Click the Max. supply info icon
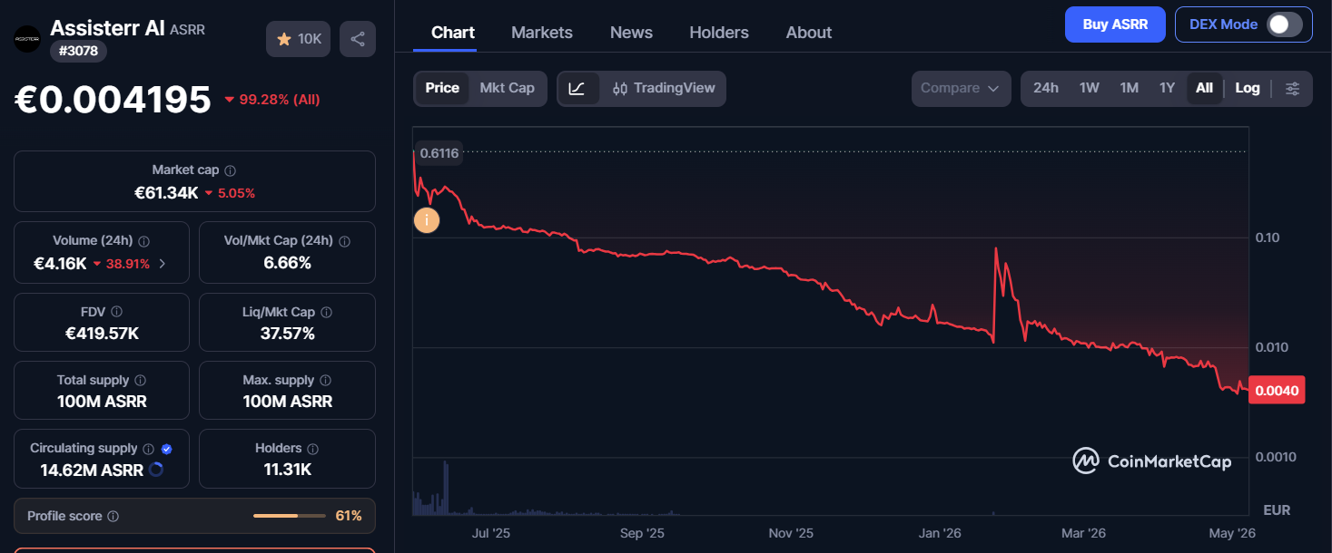 coord(326,381)
